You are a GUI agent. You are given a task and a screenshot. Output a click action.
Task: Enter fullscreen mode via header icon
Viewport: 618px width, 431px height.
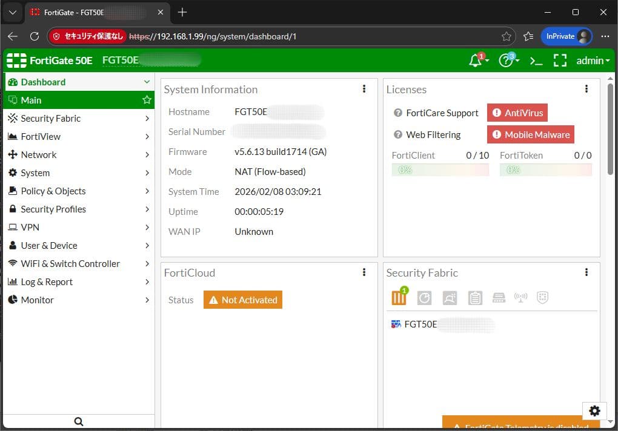pos(560,61)
